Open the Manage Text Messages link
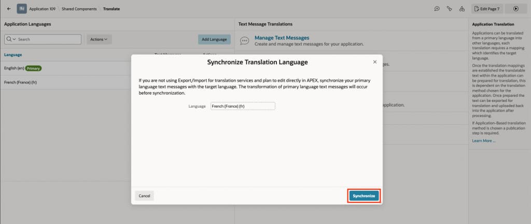 click(282, 38)
